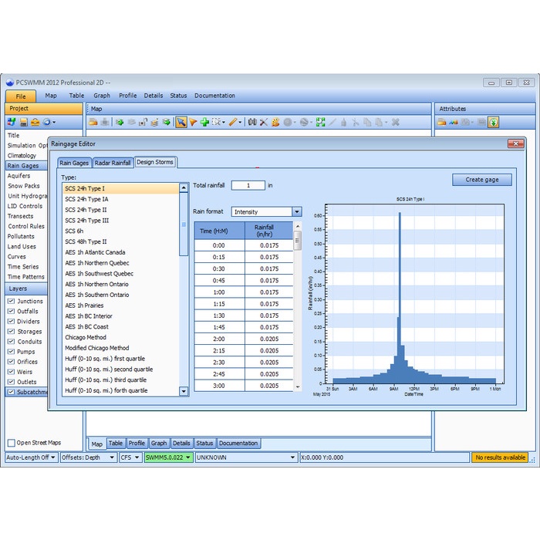Click the Save project disk icon
Image resolution: width=540 pixels, height=540 pixels.
click(24, 122)
